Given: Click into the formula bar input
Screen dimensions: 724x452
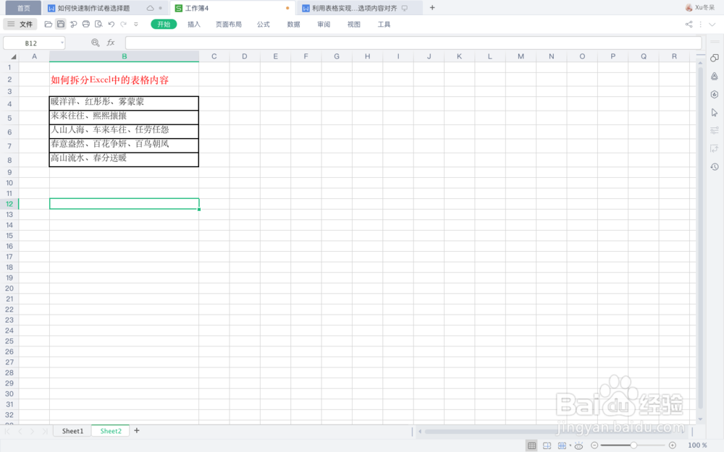Looking at the screenshot, I should [x=413, y=43].
